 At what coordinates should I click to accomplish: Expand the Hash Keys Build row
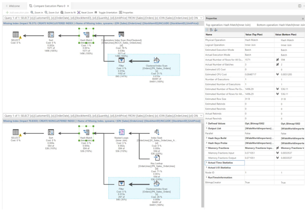coord(207,138)
